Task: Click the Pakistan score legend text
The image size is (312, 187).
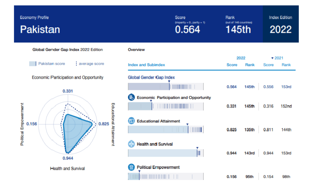Action: tap(51, 64)
